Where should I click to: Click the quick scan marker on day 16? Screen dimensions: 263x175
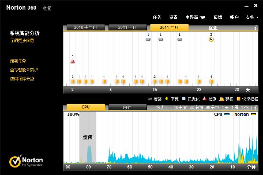point(161,81)
